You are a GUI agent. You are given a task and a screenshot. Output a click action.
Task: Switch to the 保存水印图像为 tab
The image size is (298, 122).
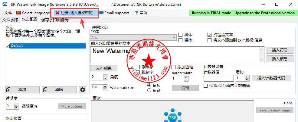(x=55, y=20)
